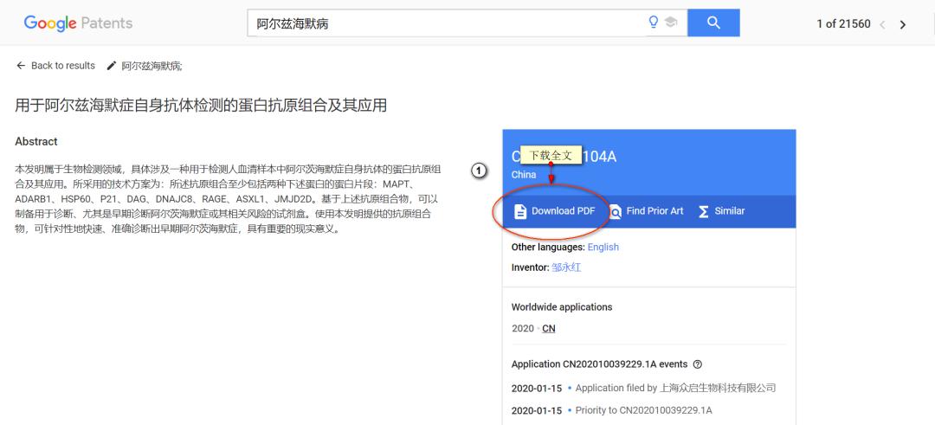Click the Worldwide applications heading

[562, 307]
